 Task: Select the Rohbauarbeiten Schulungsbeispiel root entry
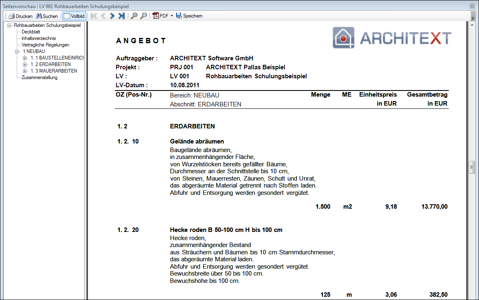coord(47,25)
